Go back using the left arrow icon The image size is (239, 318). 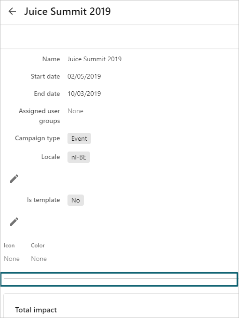[12, 11]
